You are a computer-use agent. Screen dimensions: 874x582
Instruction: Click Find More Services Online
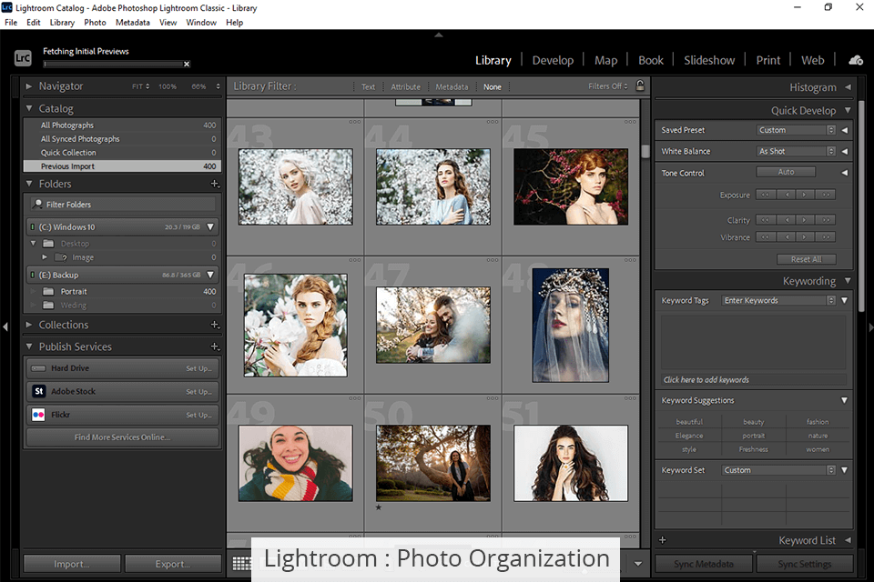[x=123, y=437]
